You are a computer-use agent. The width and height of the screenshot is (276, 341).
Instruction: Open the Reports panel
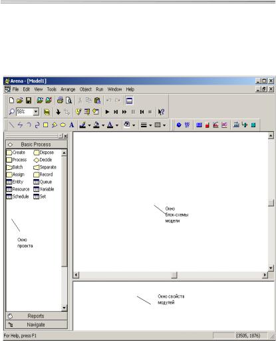(x=37, y=316)
